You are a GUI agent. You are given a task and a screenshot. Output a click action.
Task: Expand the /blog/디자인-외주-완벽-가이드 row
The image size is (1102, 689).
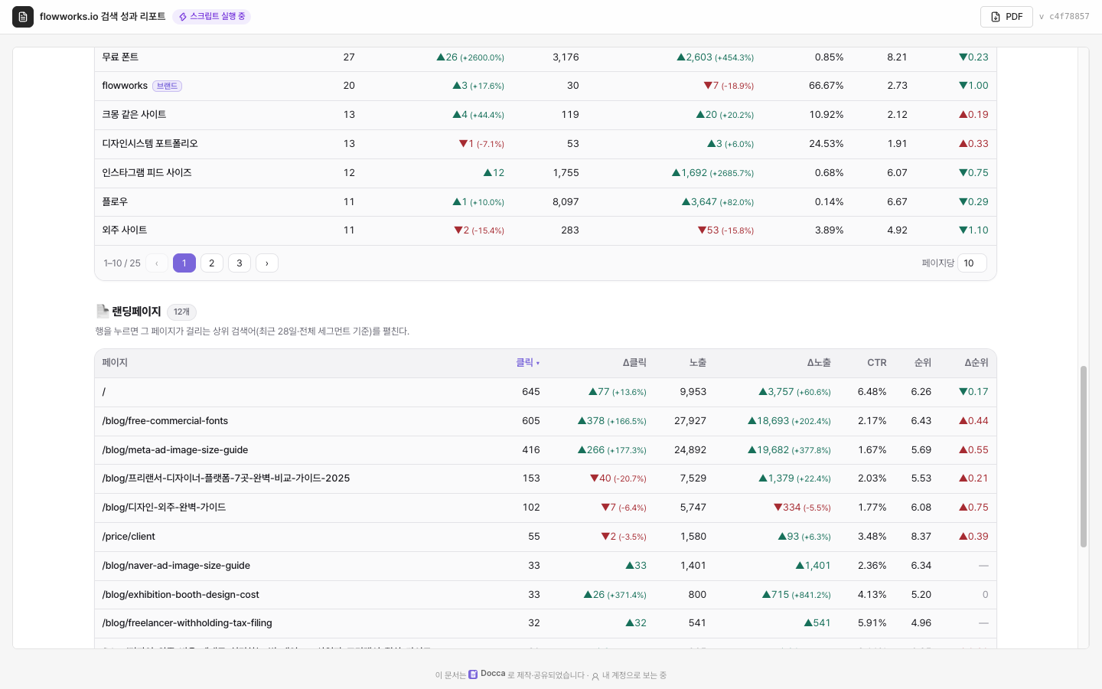click(x=546, y=508)
